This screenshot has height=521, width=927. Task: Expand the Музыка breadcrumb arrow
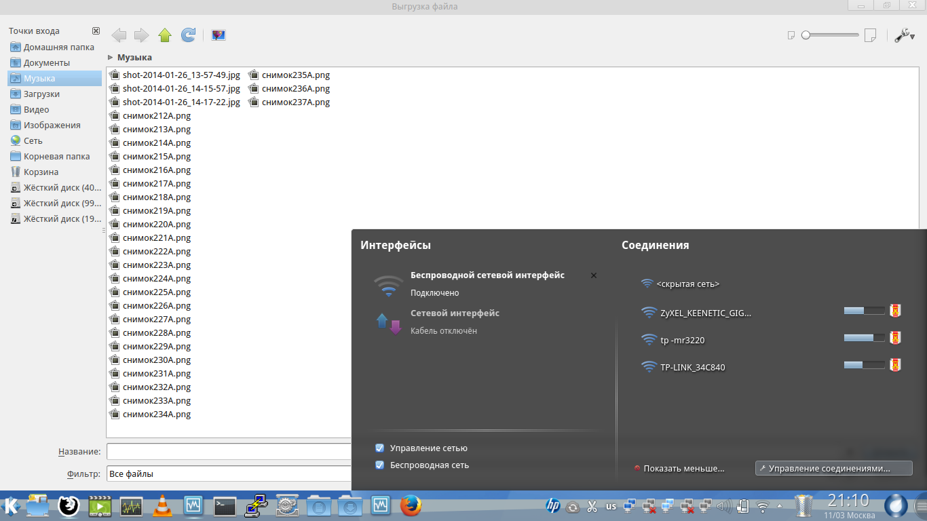point(110,58)
